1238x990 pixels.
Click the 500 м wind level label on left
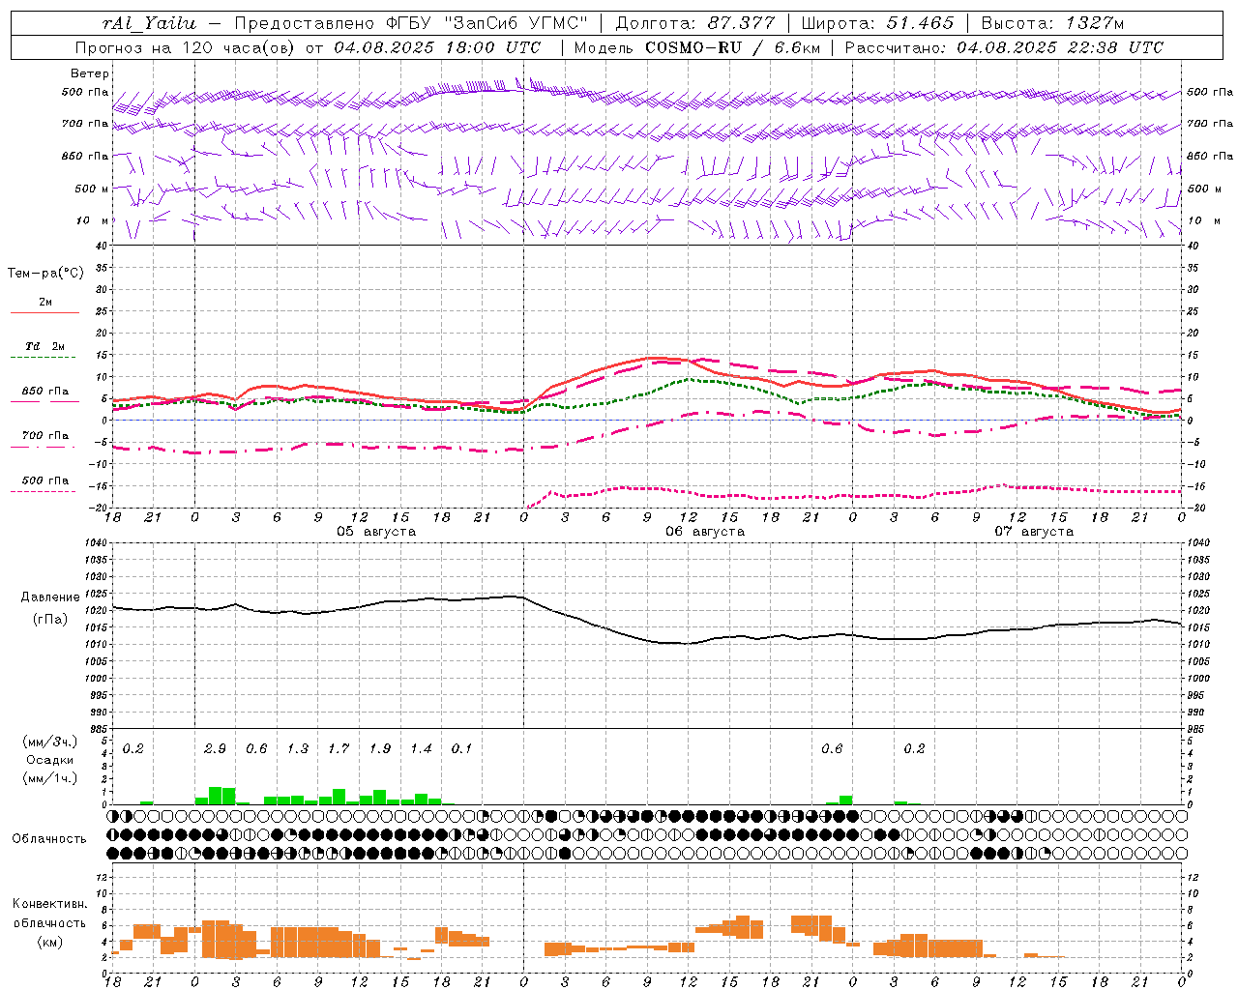(92, 189)
